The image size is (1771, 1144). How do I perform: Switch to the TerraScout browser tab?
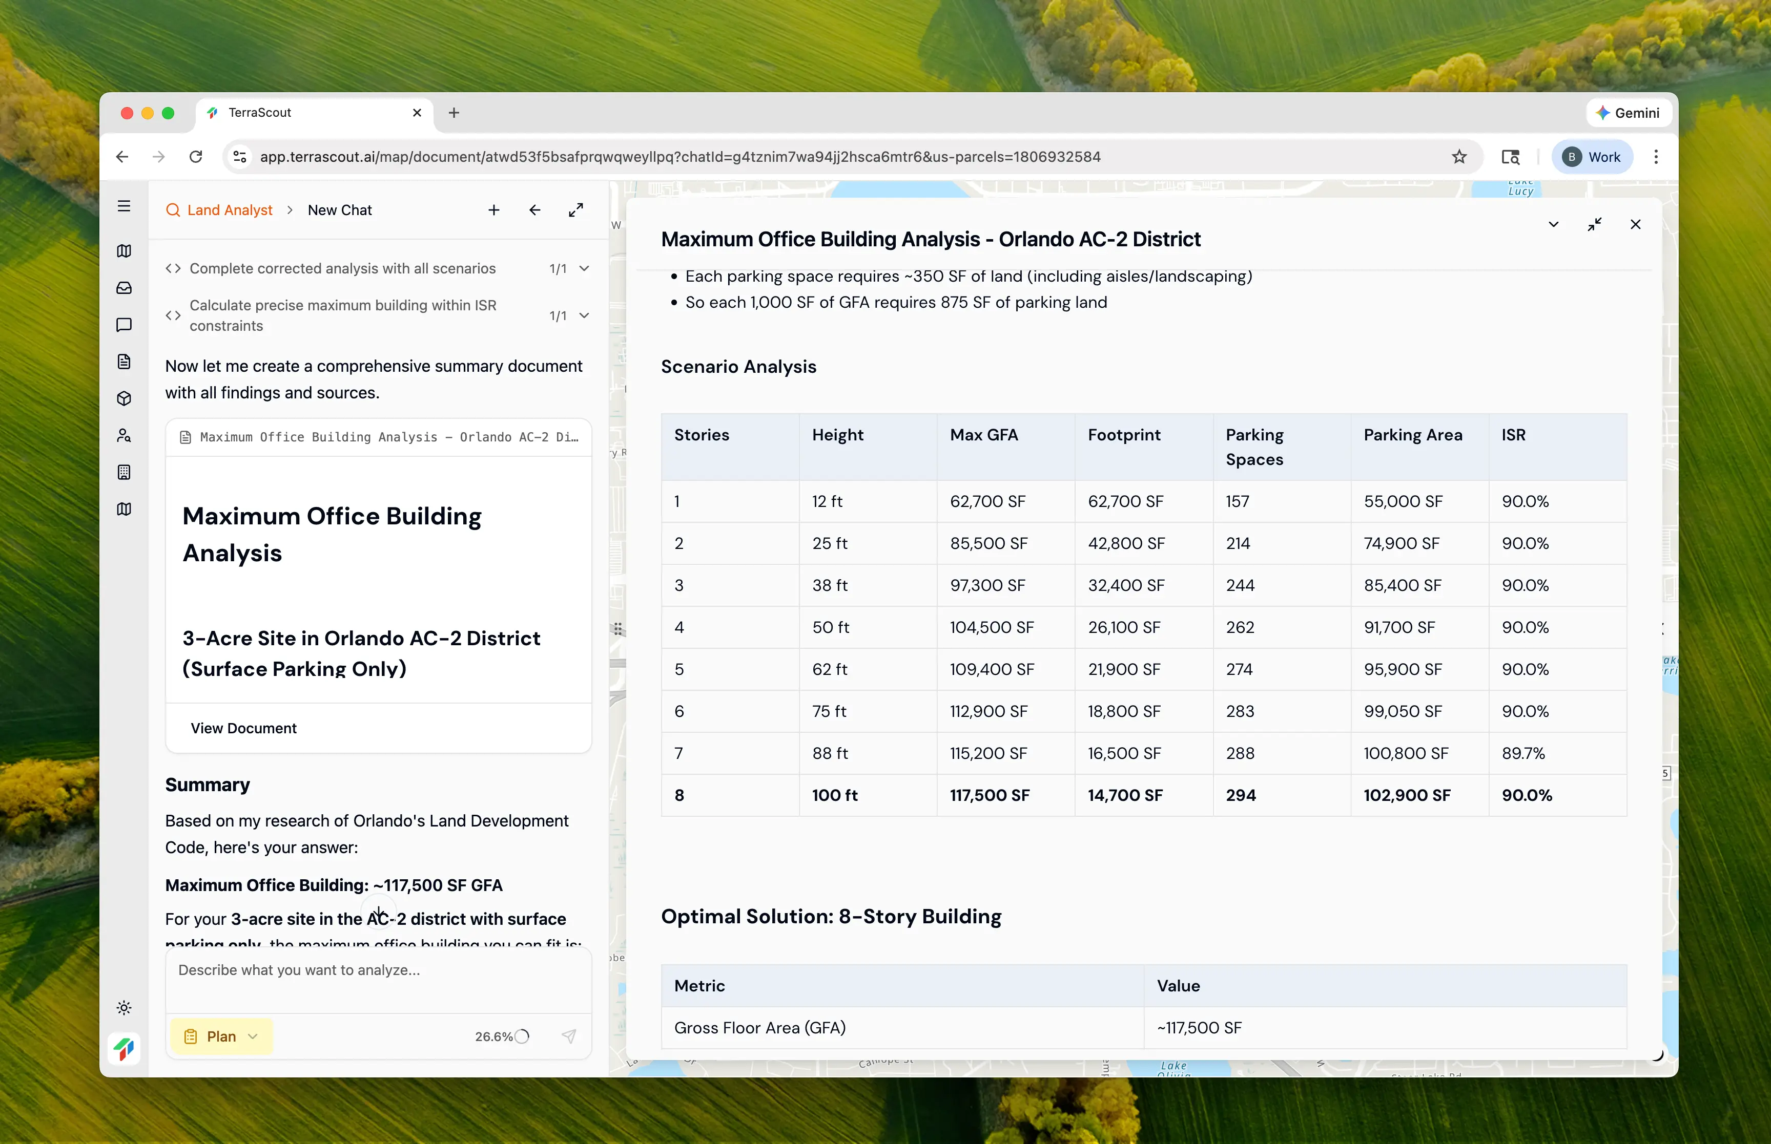(312, 113)
